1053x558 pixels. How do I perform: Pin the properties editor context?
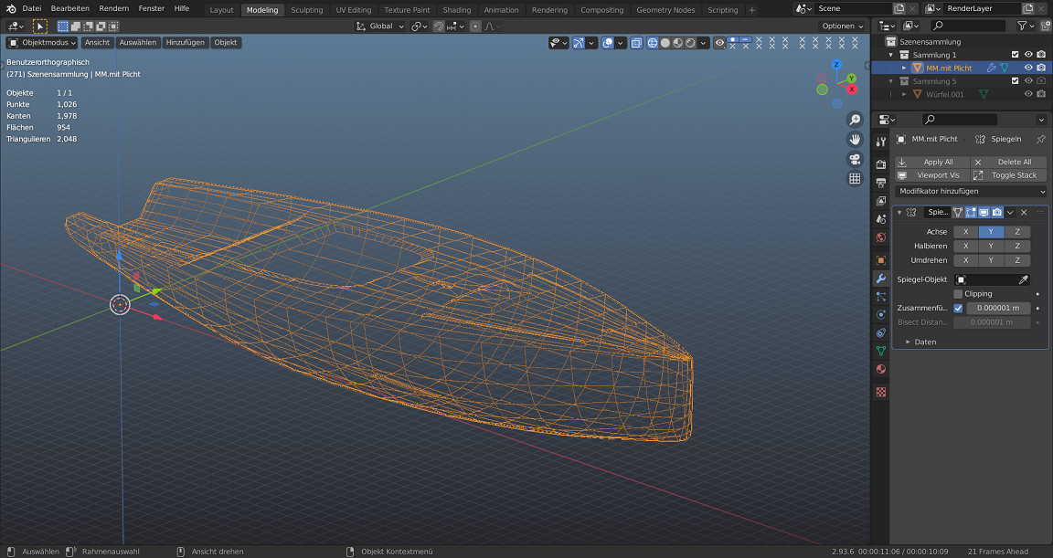click(1040, 140)
